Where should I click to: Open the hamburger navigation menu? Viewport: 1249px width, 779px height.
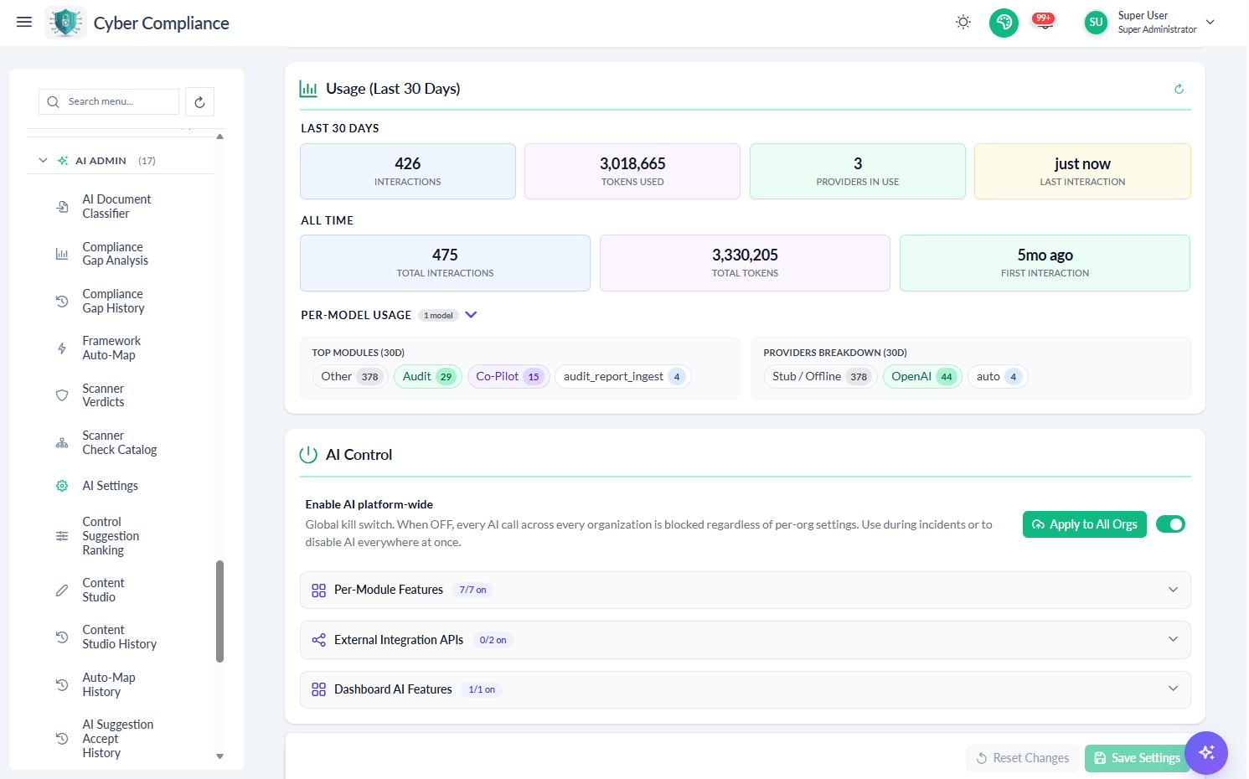[24, 23]
